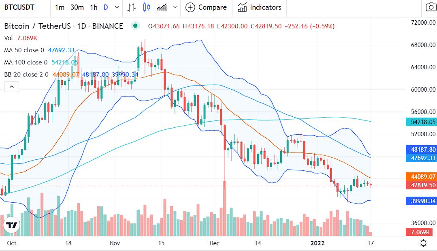Switch to 30m timeframe
Viewport: 437px width, 251px height.
(77, 7)
